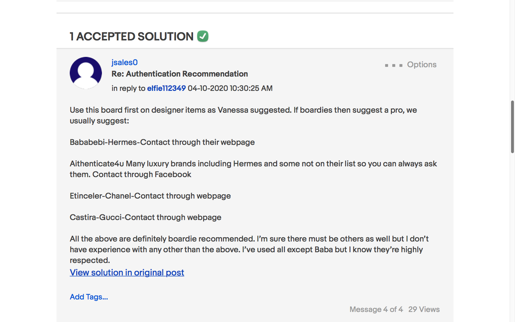The image size is (515, 322).
Task: Click the 04-10-2020 post timestamp
Action: [230, 88]
